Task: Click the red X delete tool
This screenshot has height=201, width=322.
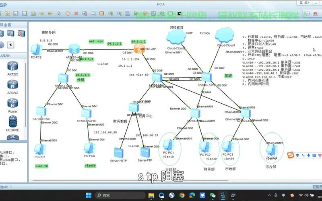Action: (x=76, y=14)
